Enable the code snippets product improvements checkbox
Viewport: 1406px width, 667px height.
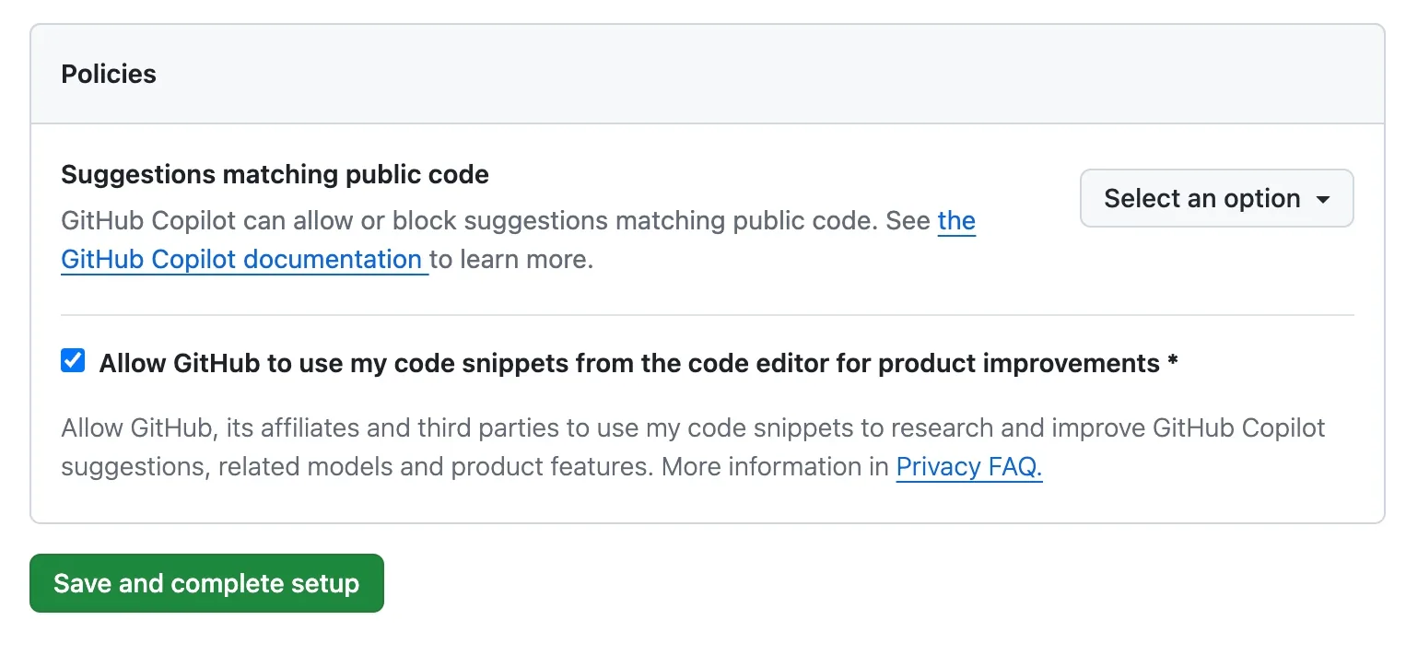tap(73, 361)
